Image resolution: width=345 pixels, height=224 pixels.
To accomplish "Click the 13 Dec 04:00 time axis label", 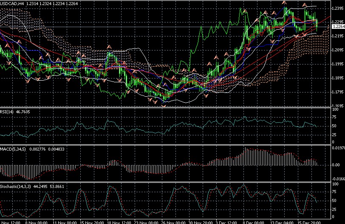I will pos(279,221).
